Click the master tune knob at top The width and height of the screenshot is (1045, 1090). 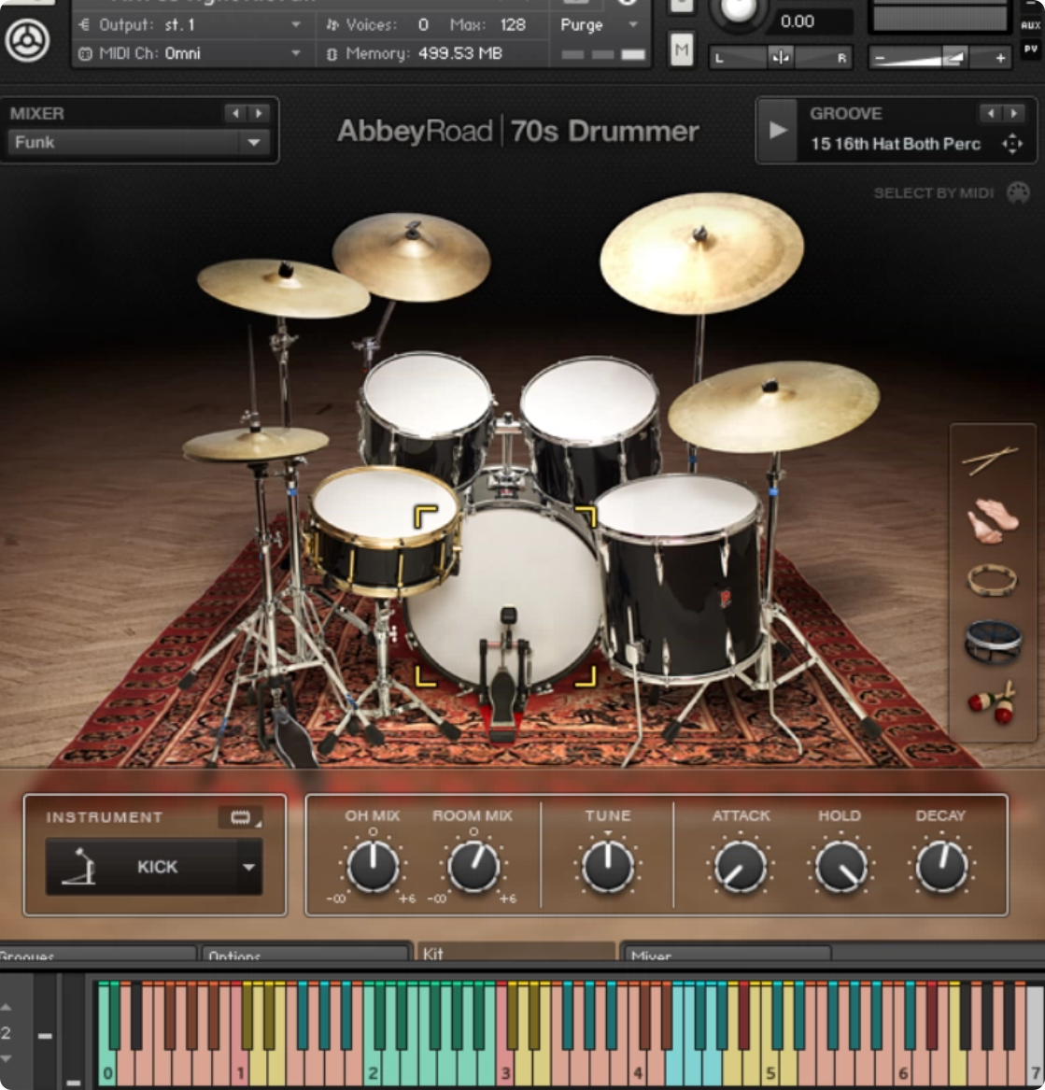click(738, 9)
